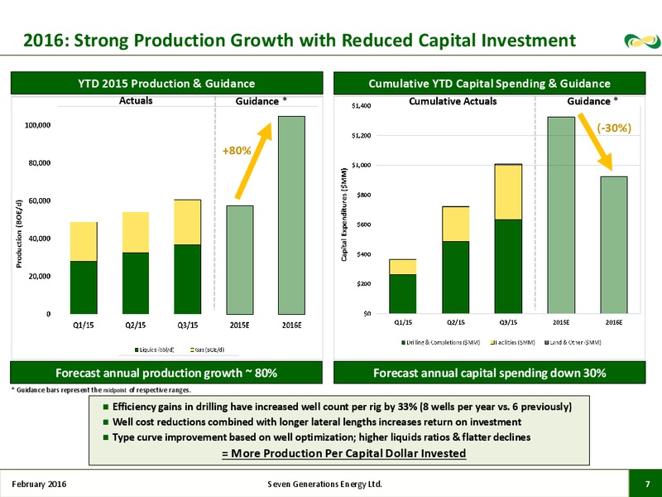Click the Liquids legend swatch in the production chart
Image resolution: width=662 pixels, height=497 pixels.
(x=137, y=350)
